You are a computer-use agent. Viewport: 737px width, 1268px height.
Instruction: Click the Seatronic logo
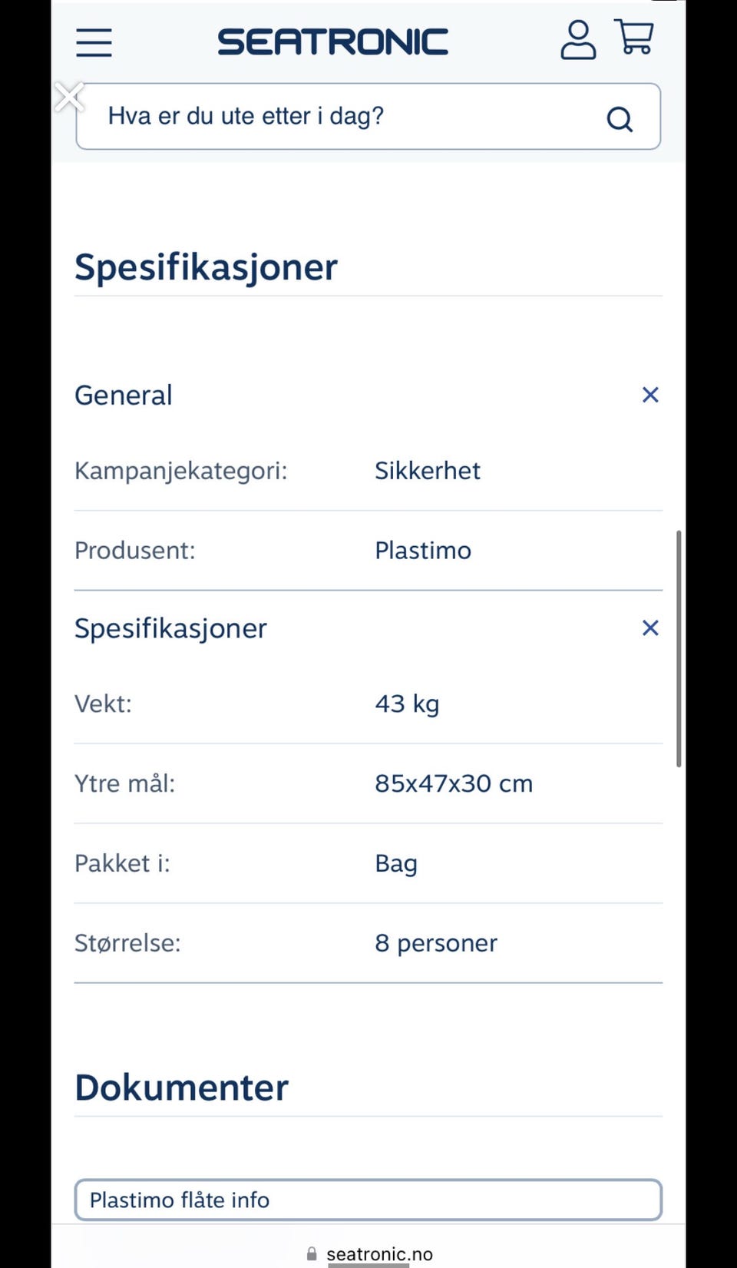tap(333, 42)
